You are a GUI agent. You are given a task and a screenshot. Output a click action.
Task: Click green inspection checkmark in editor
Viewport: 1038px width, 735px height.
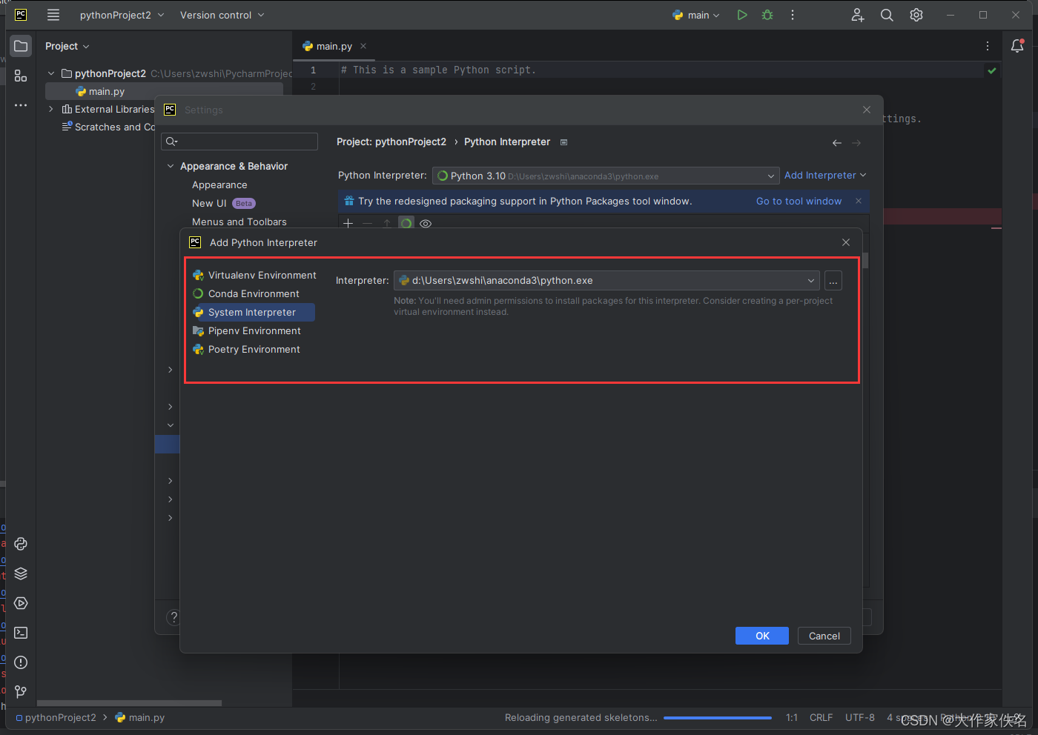tap(992, 70)
